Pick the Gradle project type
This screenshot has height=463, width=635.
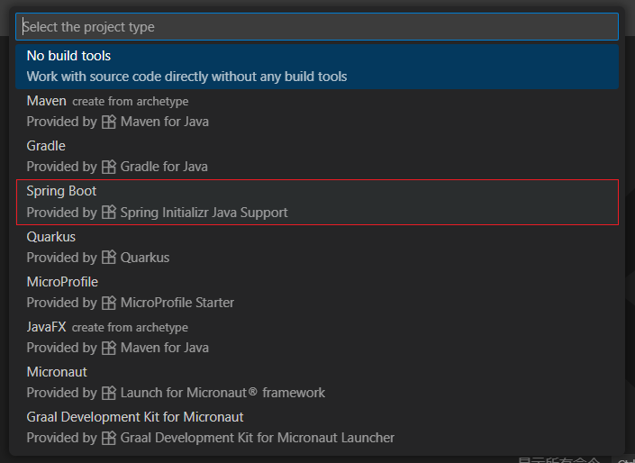tap(317, 157)
